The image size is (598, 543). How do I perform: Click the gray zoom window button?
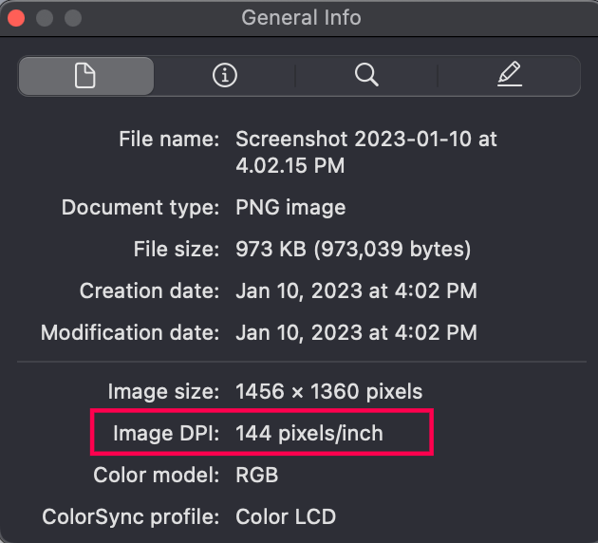[x=73, y=18]
